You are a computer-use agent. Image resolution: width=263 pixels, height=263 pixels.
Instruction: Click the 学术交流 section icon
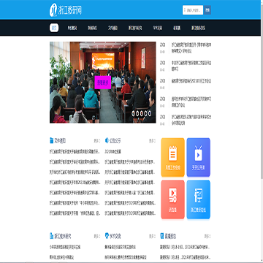(107, 236)
